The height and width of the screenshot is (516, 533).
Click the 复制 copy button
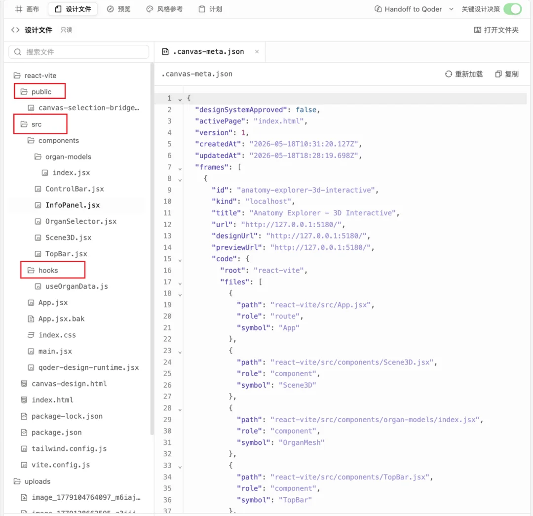click(x=507, y=74)
